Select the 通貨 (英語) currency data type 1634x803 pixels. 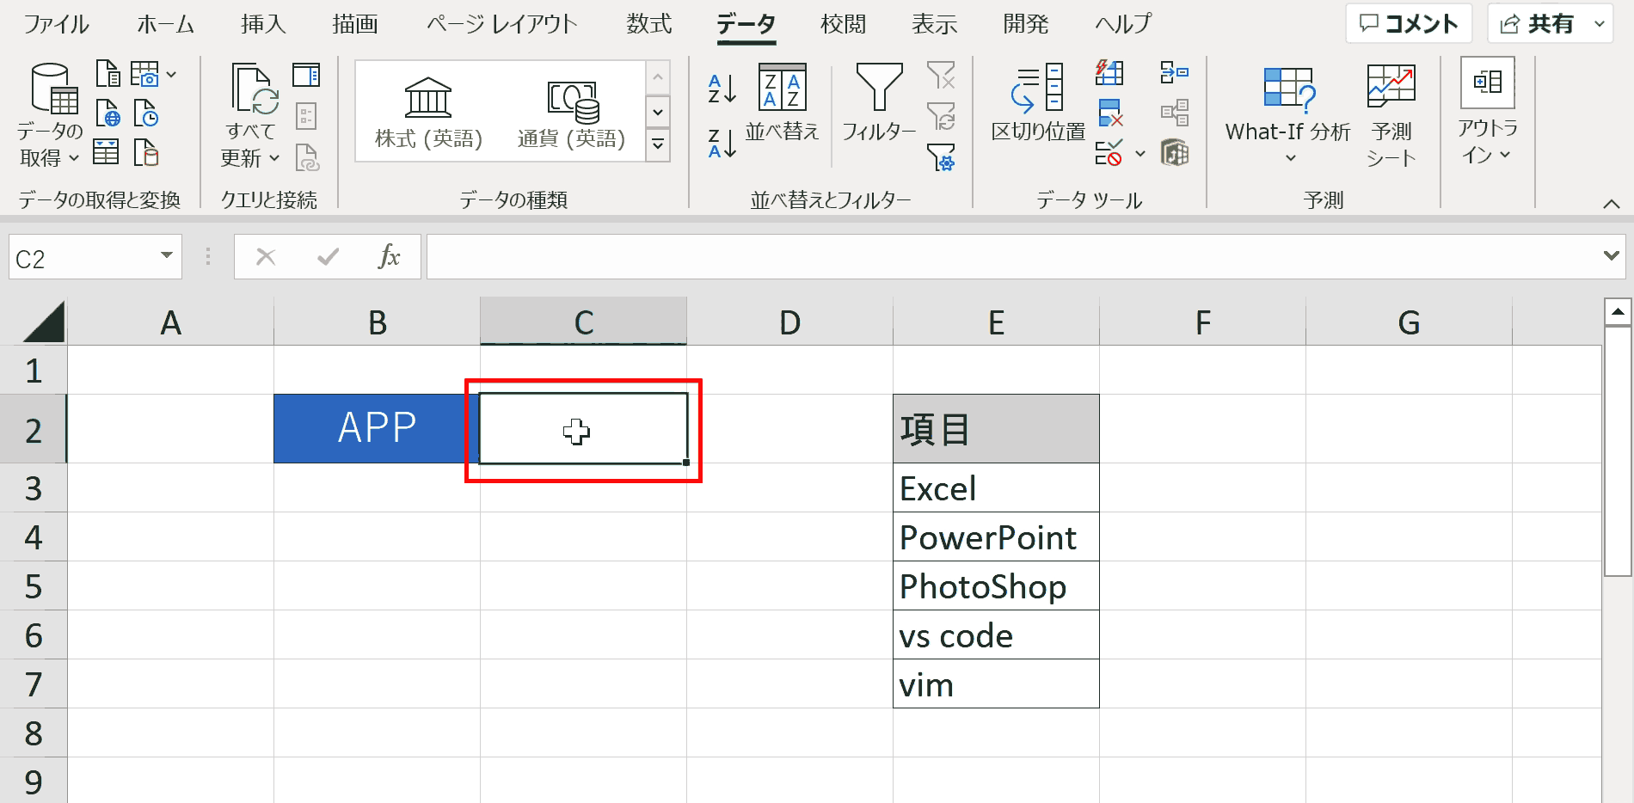[571, 113]
